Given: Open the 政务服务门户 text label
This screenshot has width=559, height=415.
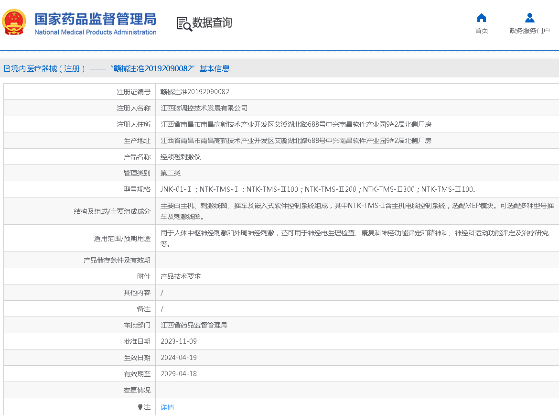Looking at the screenshot, I should point(529,31).
